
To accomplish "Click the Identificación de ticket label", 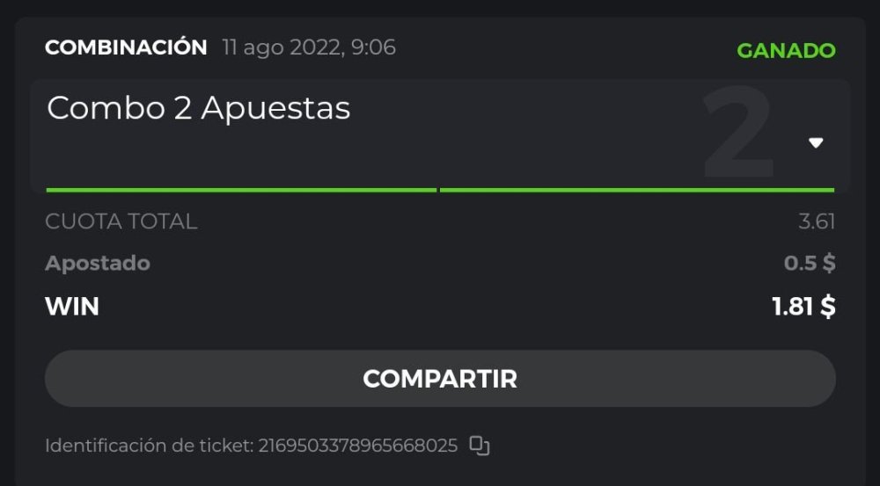I will coord(150,446).
